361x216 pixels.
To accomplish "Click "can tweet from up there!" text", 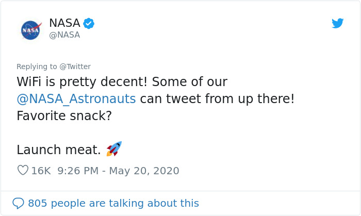I will [x=217, y=98].
